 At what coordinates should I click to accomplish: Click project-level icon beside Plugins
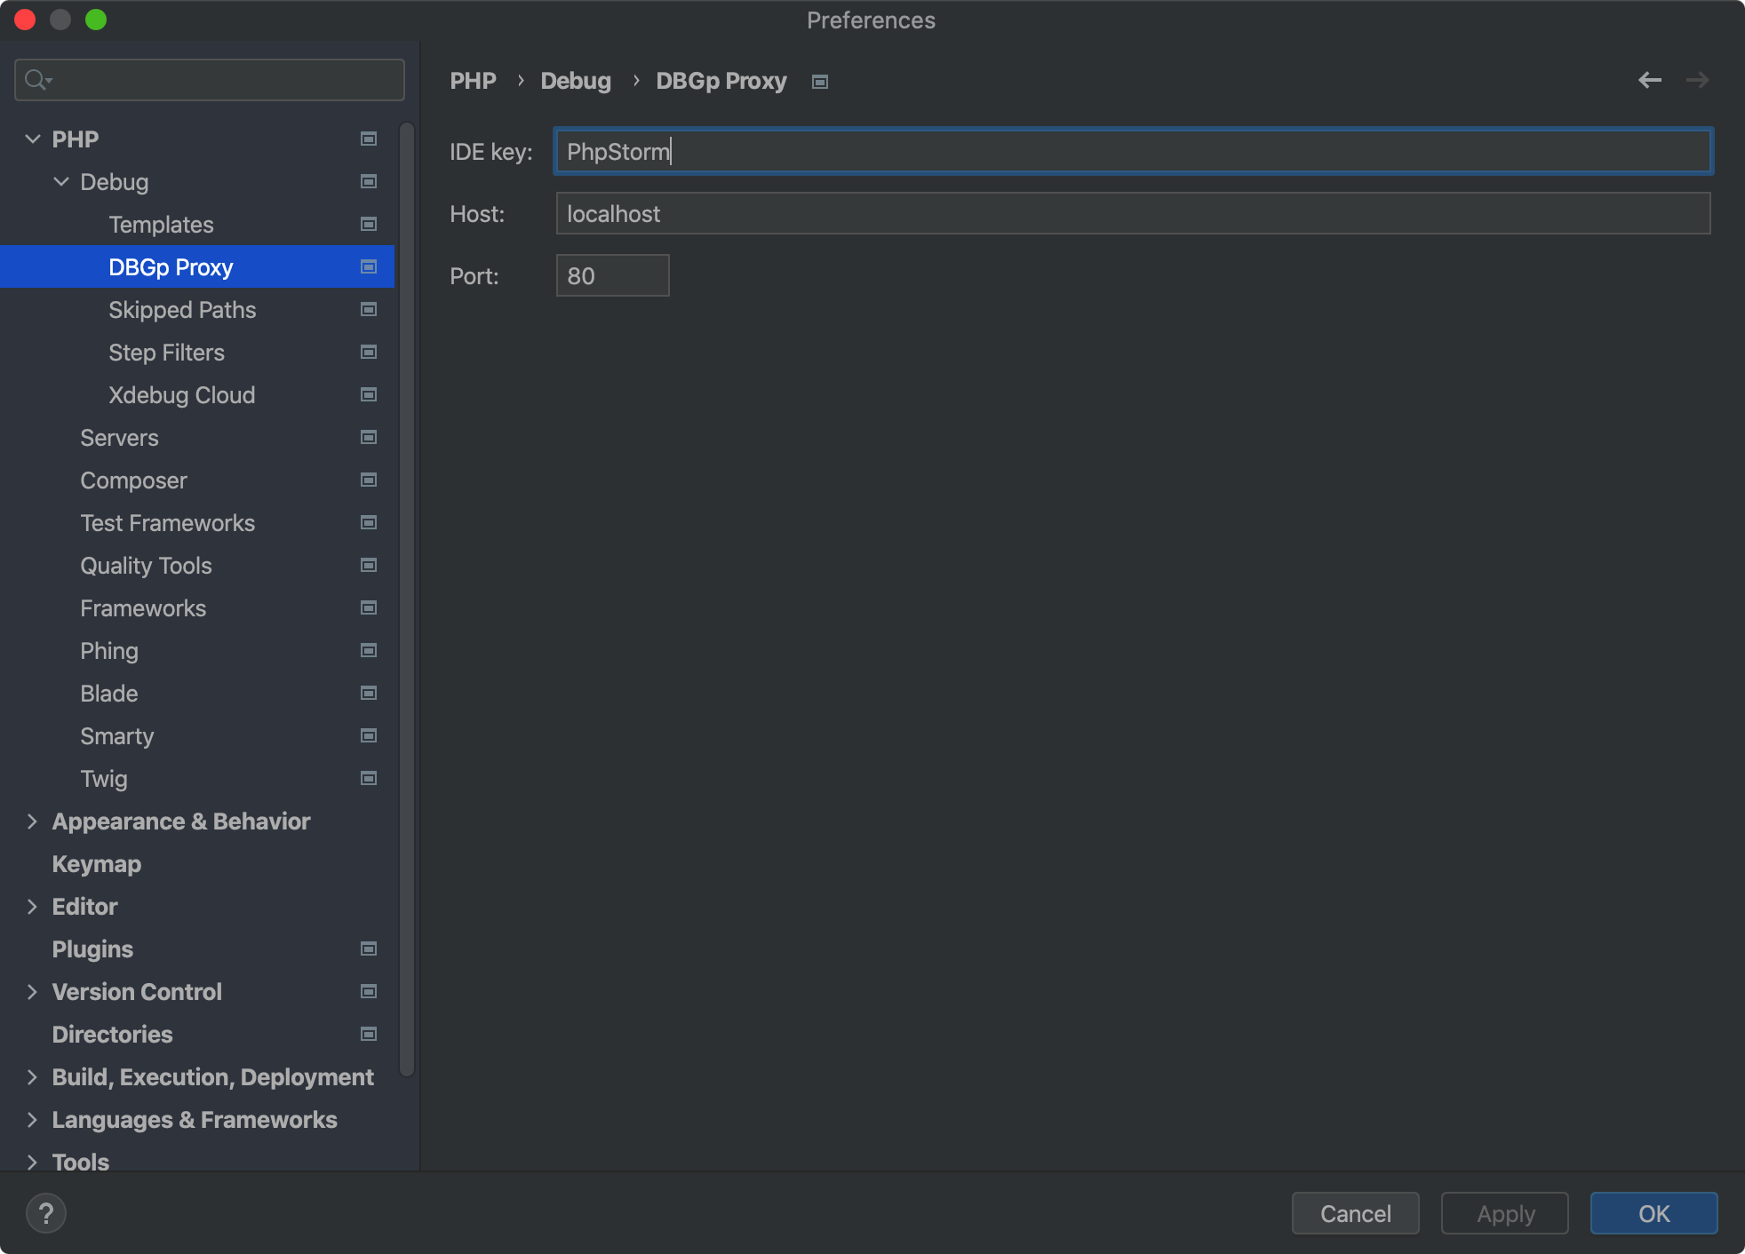(369, 948)
